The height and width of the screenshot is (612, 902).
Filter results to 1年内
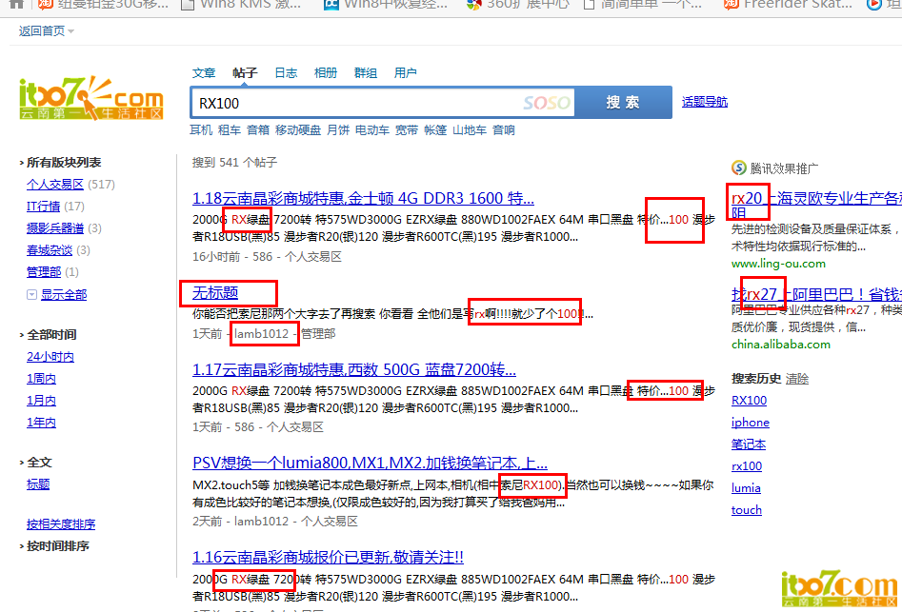(x=41, y=423)
